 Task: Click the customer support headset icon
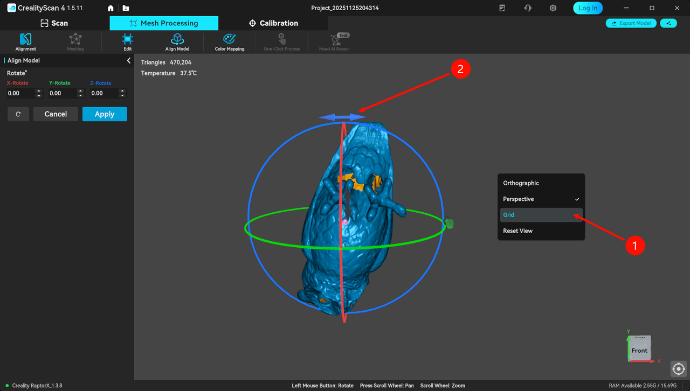point(528,8)
